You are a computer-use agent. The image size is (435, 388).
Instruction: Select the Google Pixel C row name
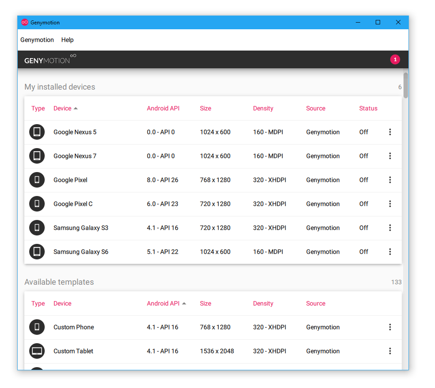click(73, 204)
